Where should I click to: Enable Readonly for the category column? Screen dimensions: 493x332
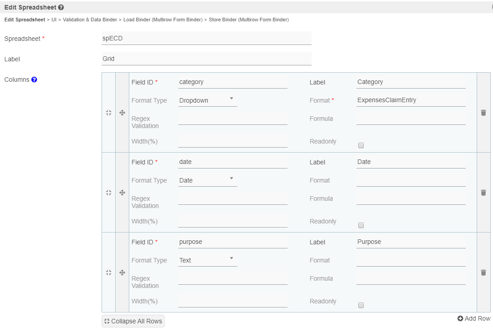(361, 145)
